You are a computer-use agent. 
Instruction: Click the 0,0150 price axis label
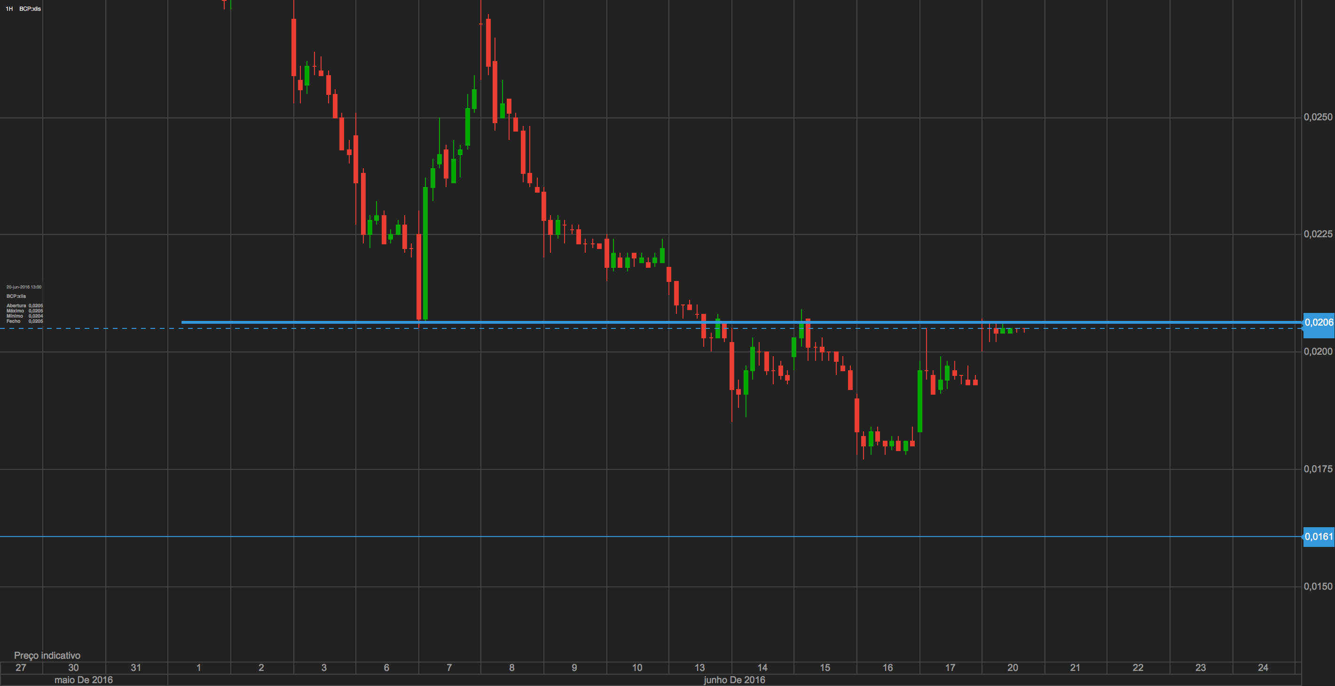coord(1318,586)
